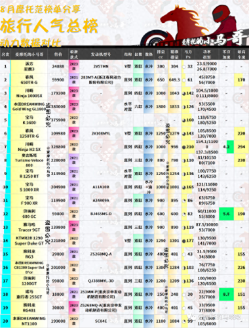The image size is (249, 328).
Task: Click the price 179200
Action: pos(58,93)
